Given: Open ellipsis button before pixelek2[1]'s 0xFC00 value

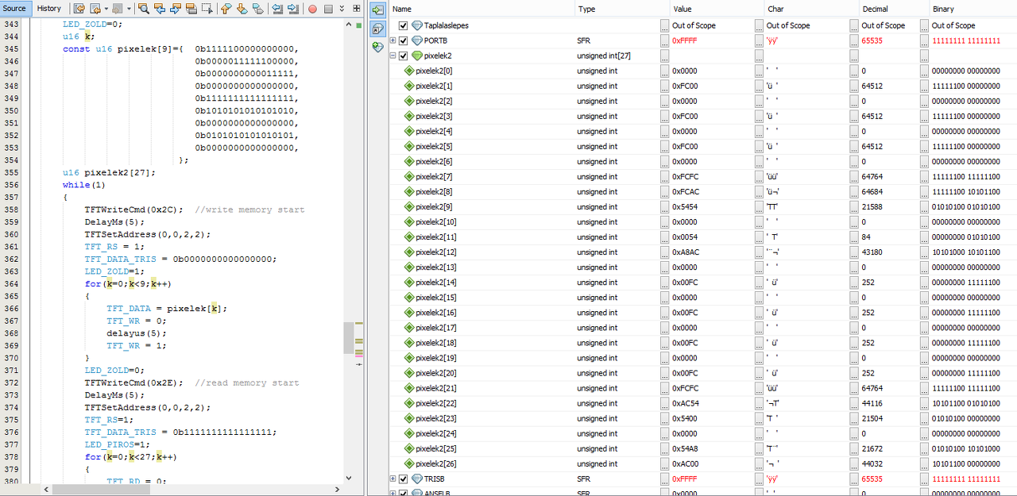Looking at the screenshot, I should point(665,86).
